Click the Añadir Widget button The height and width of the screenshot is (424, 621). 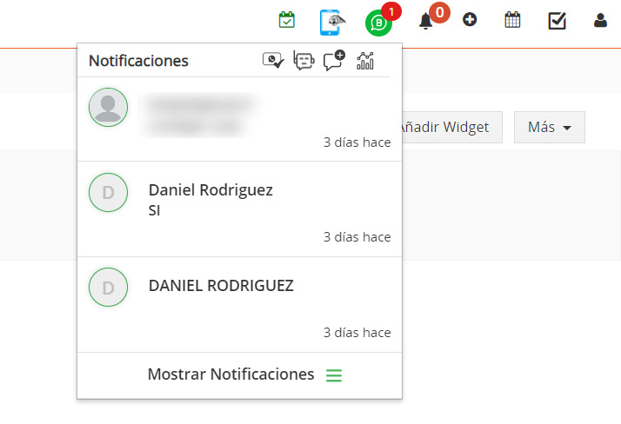pyautogui.click(x=444, y=128)
